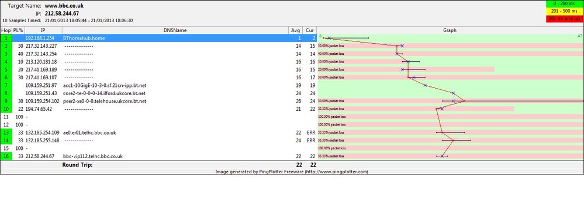Viewport: 584px width, 224px height.
Task: Select IP 132.185.254.109 in hop 13
Action: [x=42, y=132]
